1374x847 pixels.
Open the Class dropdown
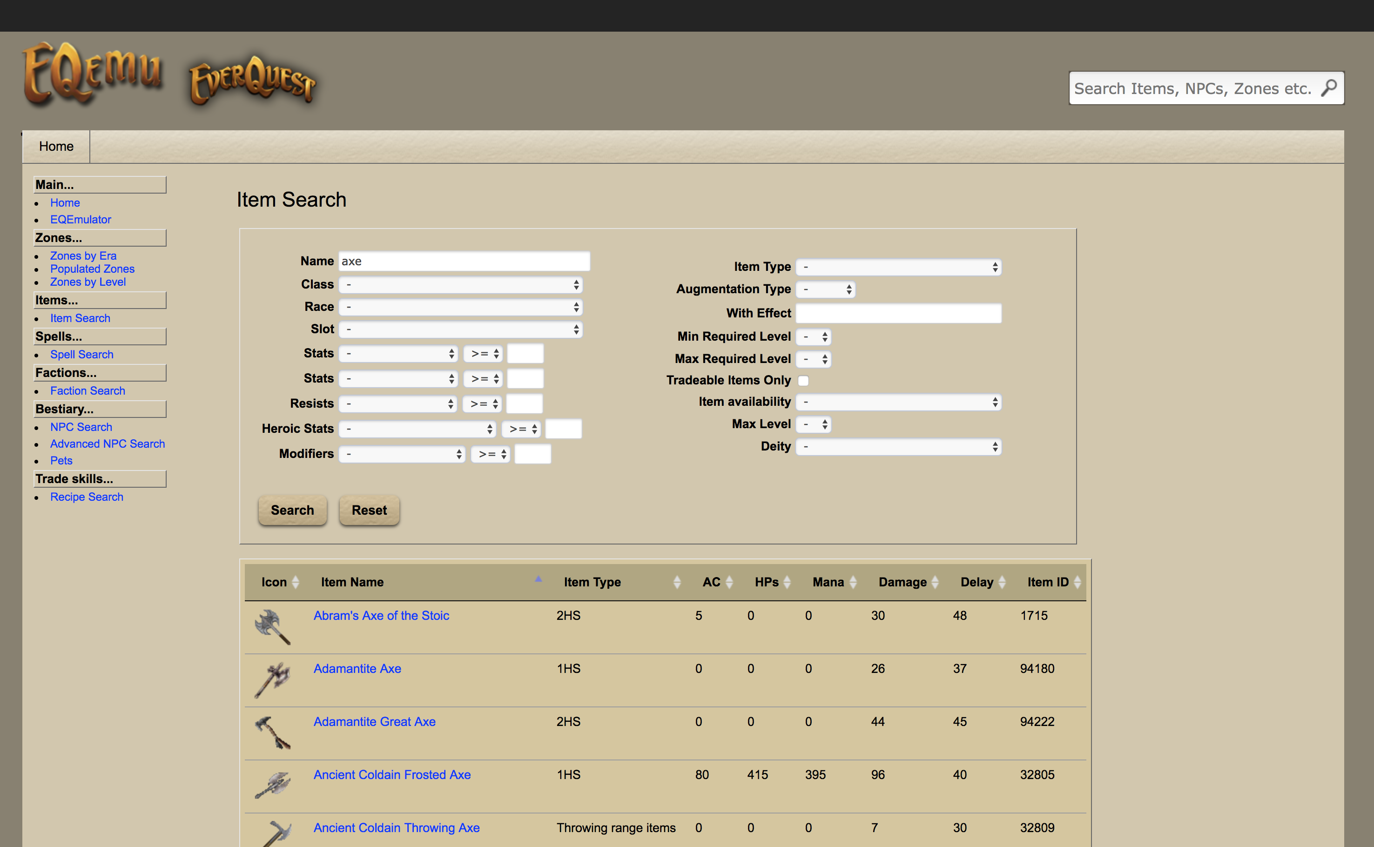pyautogui.click(x=460, y=284)
